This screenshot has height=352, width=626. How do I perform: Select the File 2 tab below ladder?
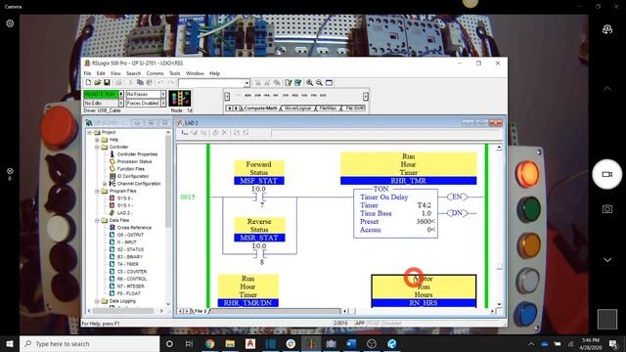pyautogui.click(x=201, y=311)
